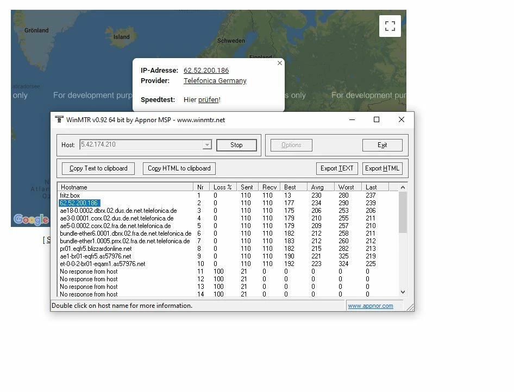Screen dimensions: 514x392
Task: Copy text results to clipboard
Action: (x=98, y=168)
